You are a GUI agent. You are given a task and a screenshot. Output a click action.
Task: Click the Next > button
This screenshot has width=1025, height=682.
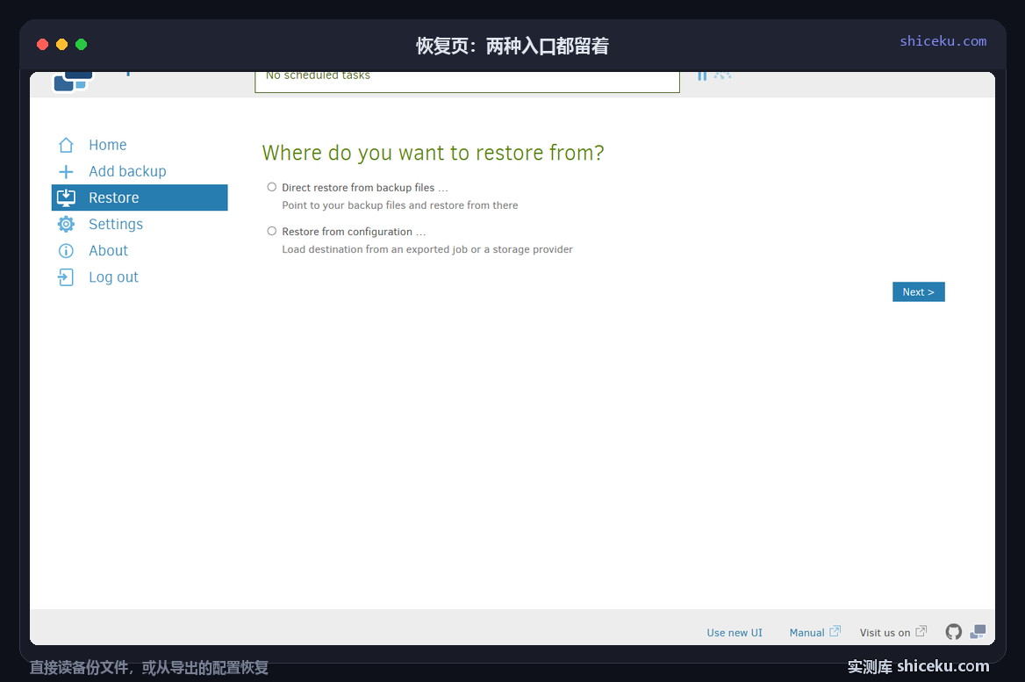tap(919, 291)
